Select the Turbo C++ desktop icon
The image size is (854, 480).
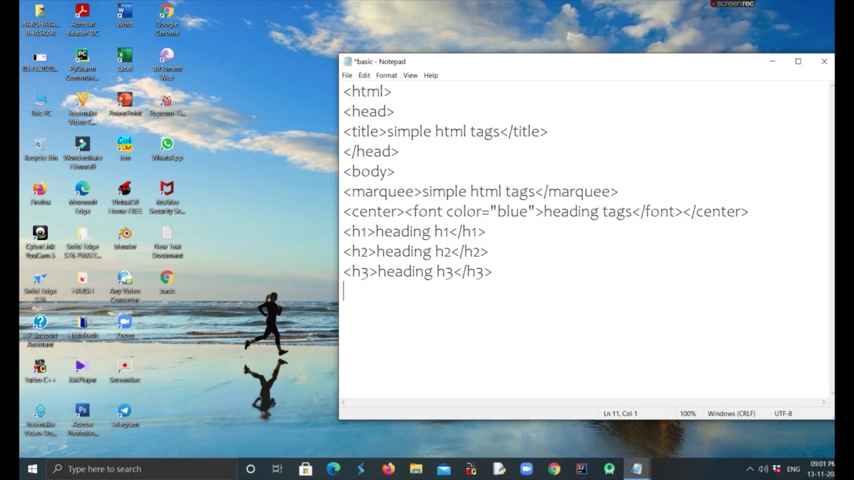40,371
